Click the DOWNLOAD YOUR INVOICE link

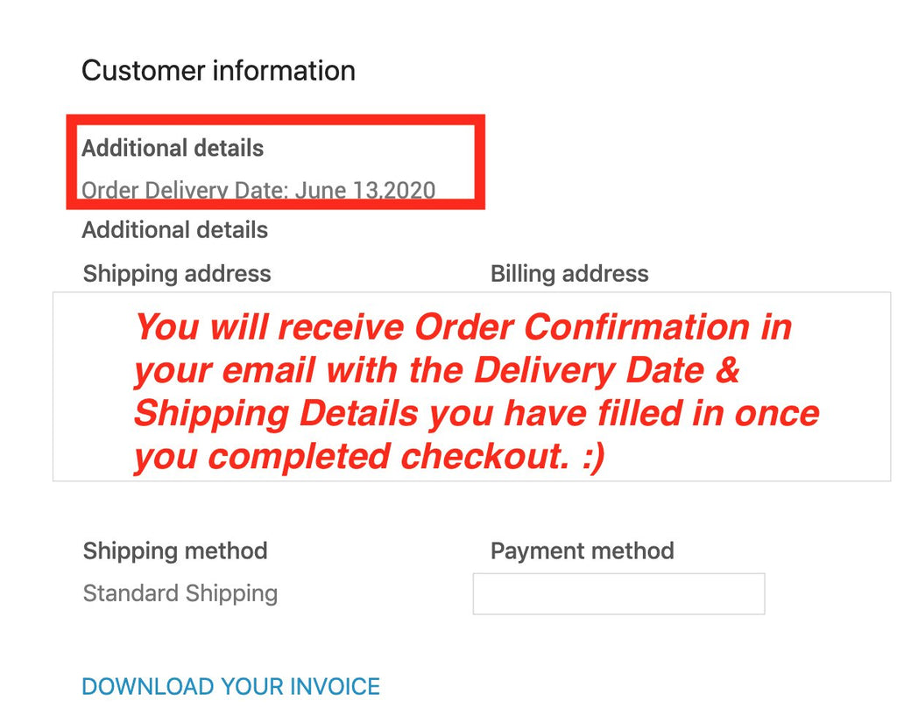pos(230,686)
